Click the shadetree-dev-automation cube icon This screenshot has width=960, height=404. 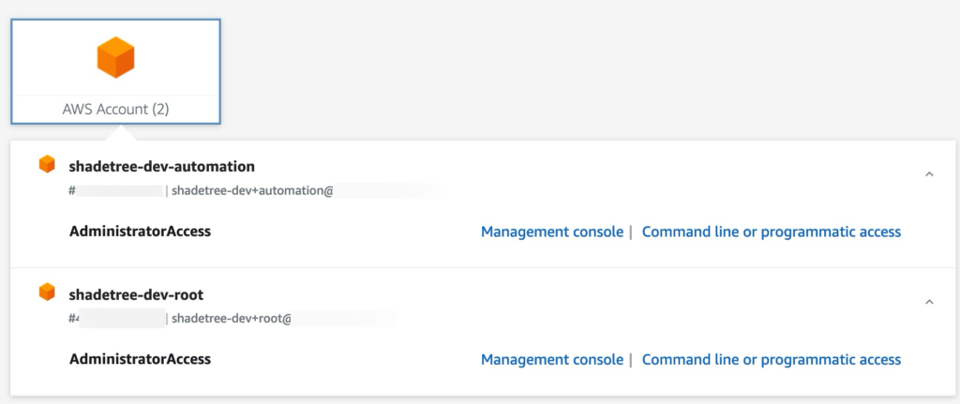click(x=47, y=165)
